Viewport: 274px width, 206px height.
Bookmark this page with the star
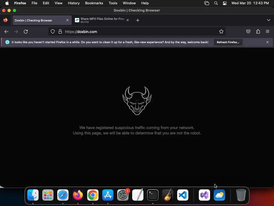(221, 32)
